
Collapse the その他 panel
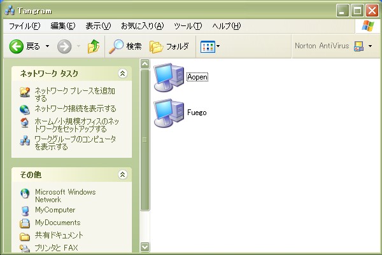click(122, 174)
